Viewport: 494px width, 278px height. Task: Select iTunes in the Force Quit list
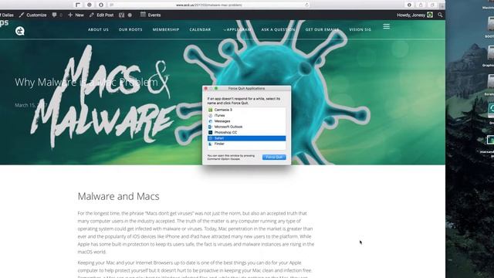click(x=247, y=115)
